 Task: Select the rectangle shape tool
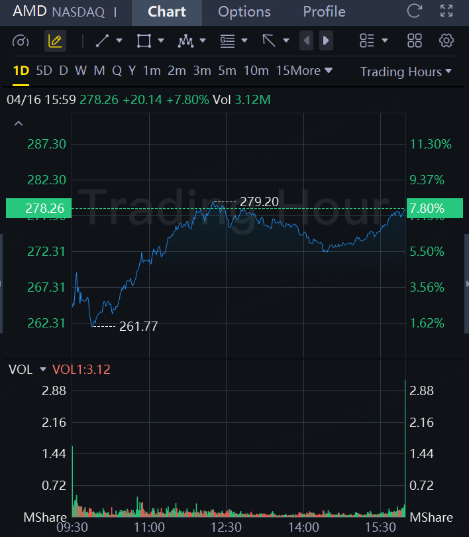(x=144, y=40)
